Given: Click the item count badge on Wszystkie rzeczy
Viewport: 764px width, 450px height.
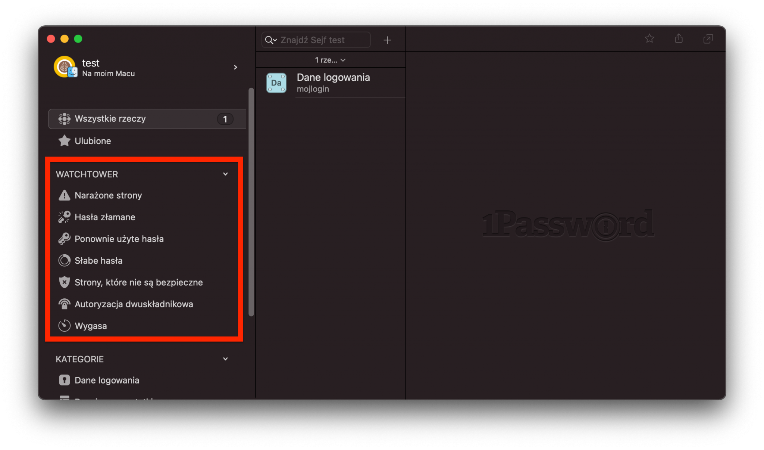Looking at the screenshot, I should coord(225,119).
